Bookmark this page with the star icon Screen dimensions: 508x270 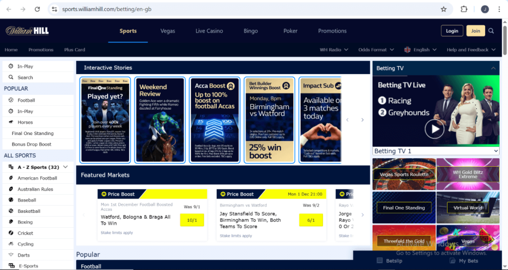pos(444,9)
